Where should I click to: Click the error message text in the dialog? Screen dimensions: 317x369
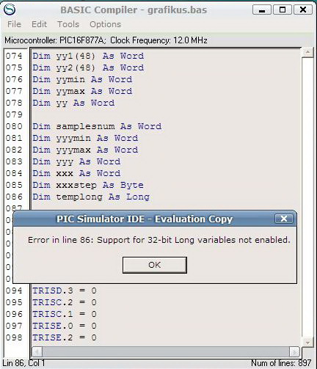(x=159, y=240)
